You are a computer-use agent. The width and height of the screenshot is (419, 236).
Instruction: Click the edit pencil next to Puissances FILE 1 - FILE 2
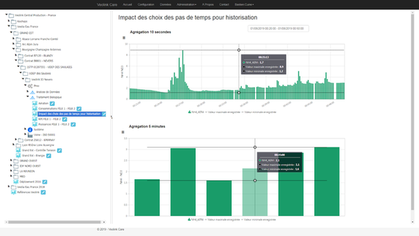[73, 125]
